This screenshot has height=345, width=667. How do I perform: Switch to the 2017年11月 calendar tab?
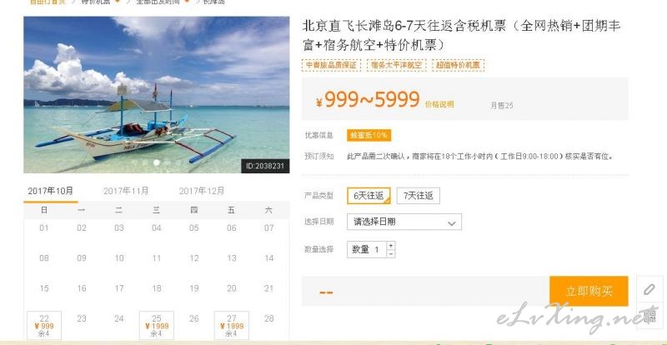126,191
